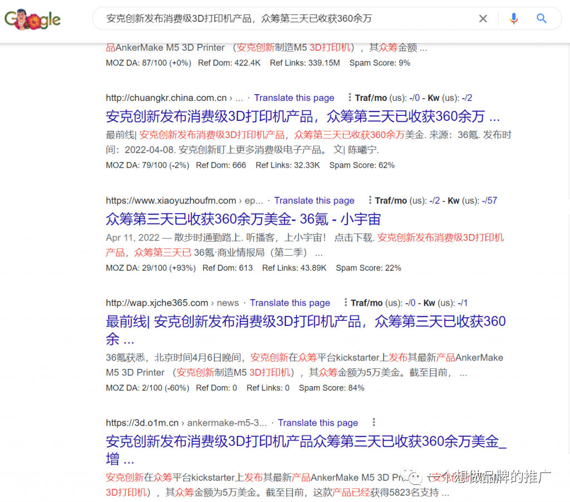This screenshot has width=570, height=502.
Task: Click the URL https://3d.o1m.cn
Action: coord(142,423)
